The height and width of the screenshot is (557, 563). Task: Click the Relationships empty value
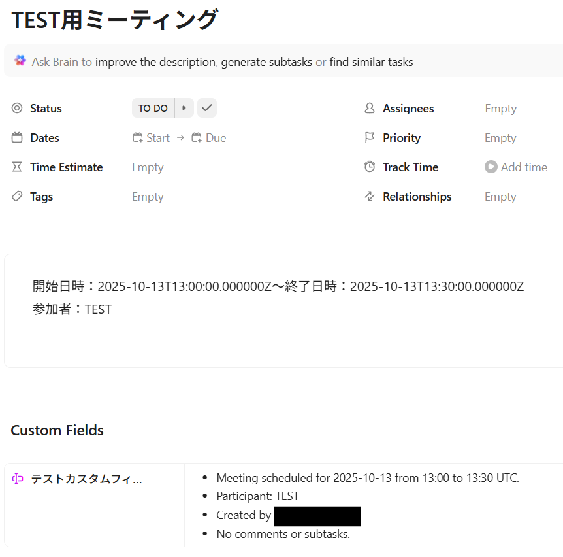500,197
